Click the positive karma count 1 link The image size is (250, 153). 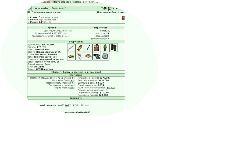tap(46, 22)
